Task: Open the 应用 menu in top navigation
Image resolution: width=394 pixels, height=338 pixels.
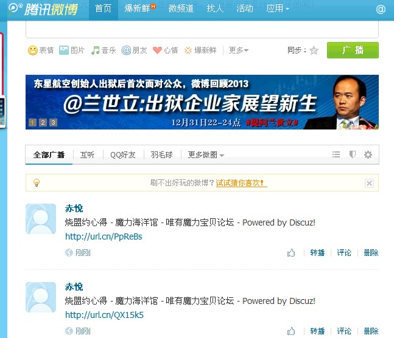Action: click(278, 9)
